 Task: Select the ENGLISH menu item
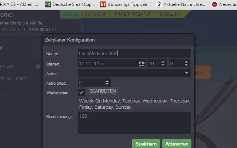(x=170, y=14)
